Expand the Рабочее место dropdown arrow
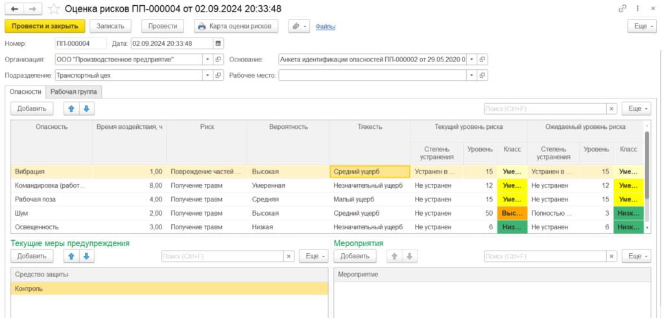Screen dimensions: 664x318 point(471,75)
